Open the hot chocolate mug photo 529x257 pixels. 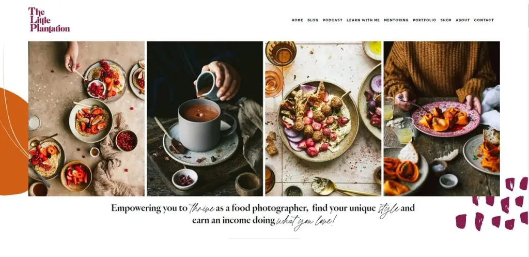pos(205,118)
